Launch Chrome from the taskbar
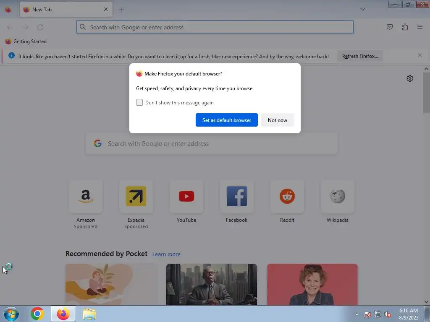 click(x=37, y=314)
